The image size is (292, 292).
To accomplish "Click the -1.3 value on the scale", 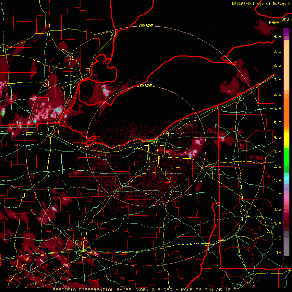I will click(276, 238).
